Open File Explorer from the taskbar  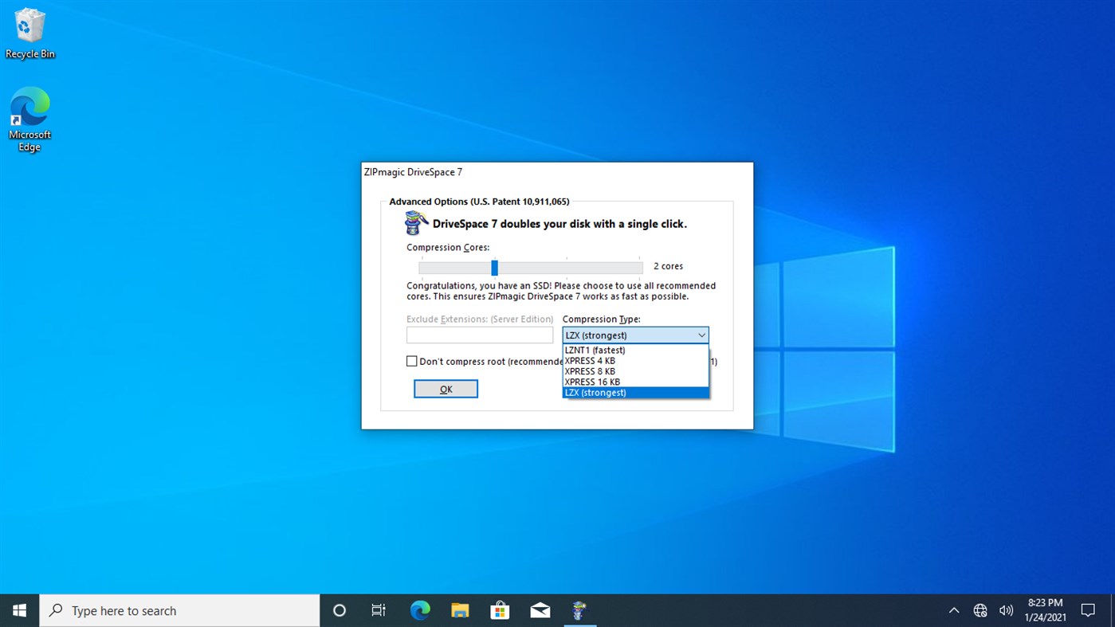coord(460,610)
